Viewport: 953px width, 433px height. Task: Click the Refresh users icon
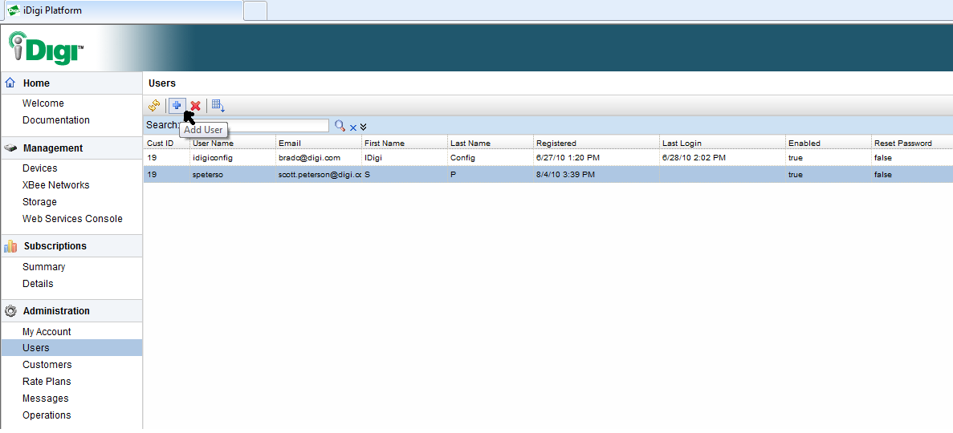[x=154, y=105]
